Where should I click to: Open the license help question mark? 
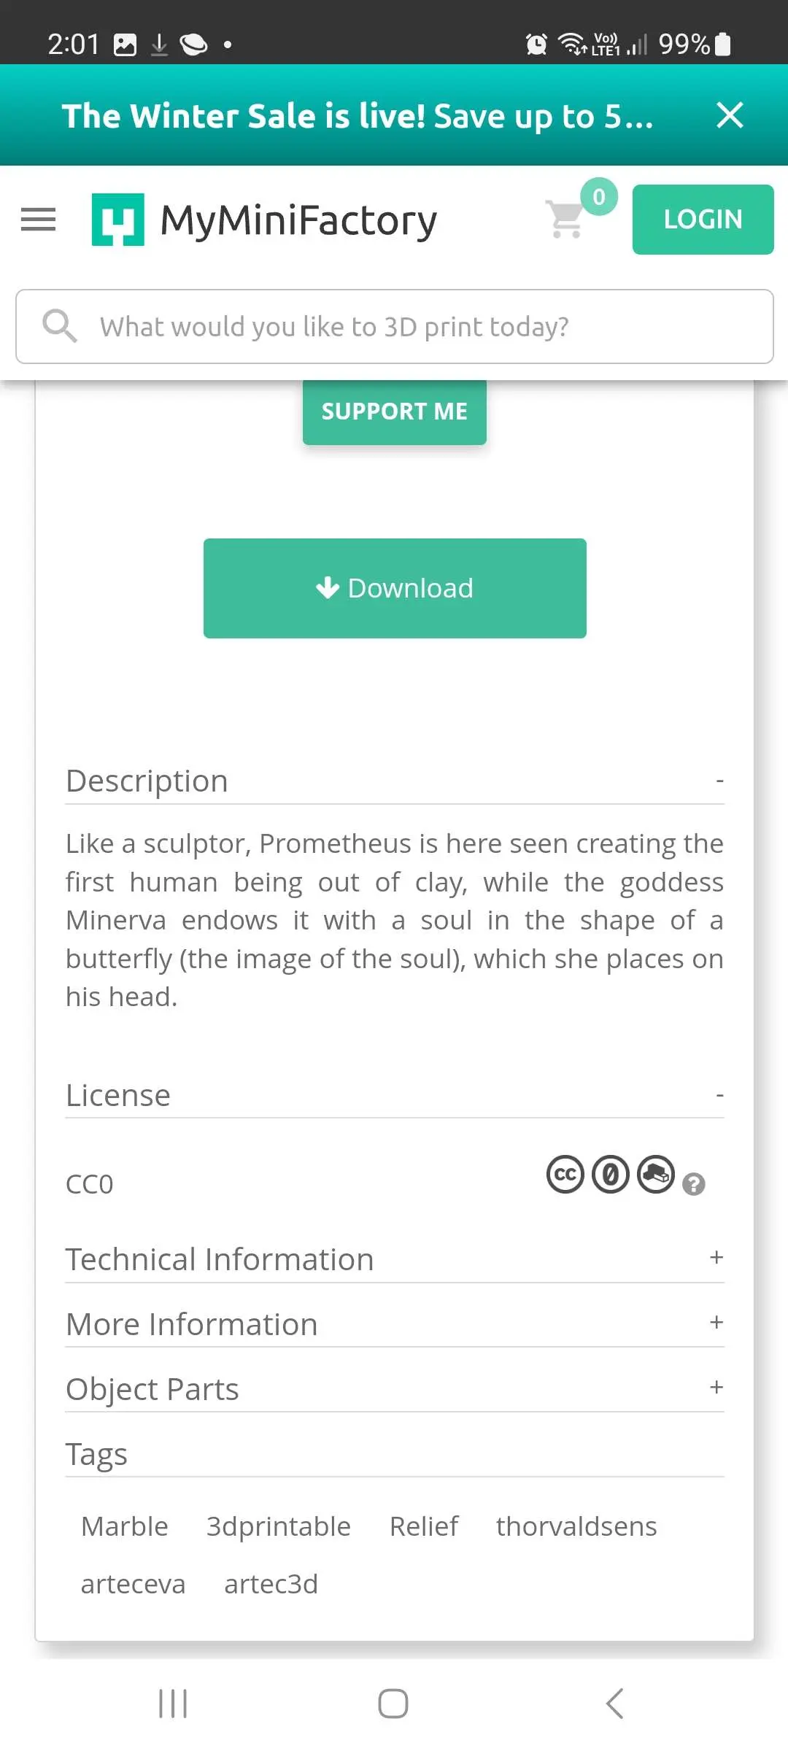(x=694, y=1184)
